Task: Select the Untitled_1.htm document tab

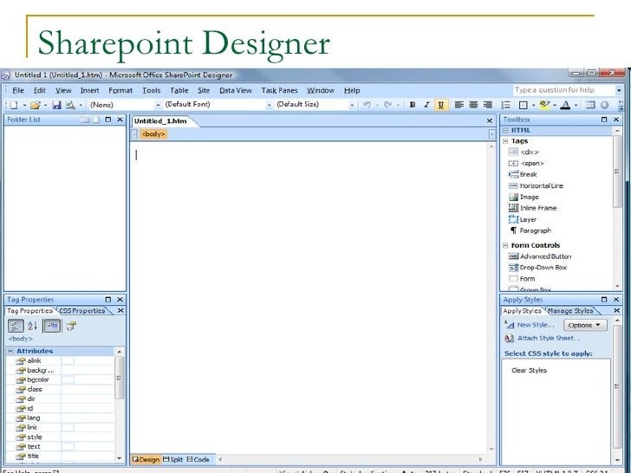Action: (160, 121)
